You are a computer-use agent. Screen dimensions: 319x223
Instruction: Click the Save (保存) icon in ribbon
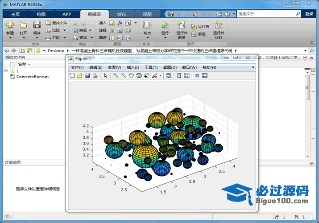37,25
